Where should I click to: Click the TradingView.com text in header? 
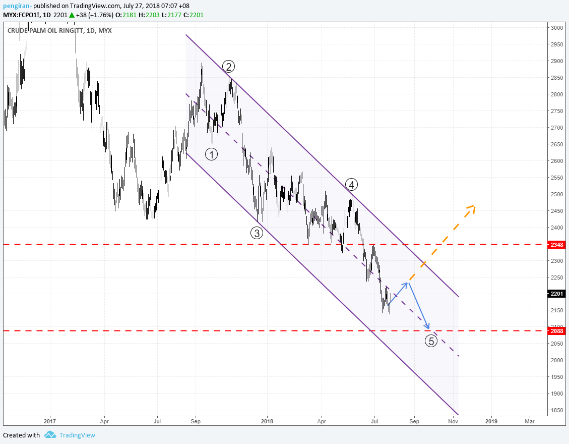coord(96,6)
